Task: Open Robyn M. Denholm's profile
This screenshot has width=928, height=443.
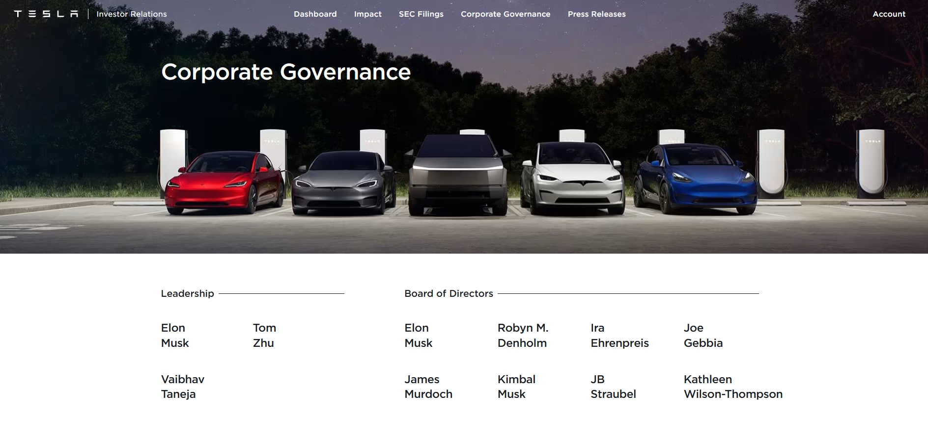Action: (x=523, y=335)
